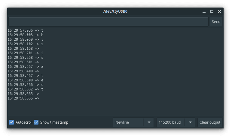232x136 pixels.
Task: Click the Clear output button
Action: point(210,122)
